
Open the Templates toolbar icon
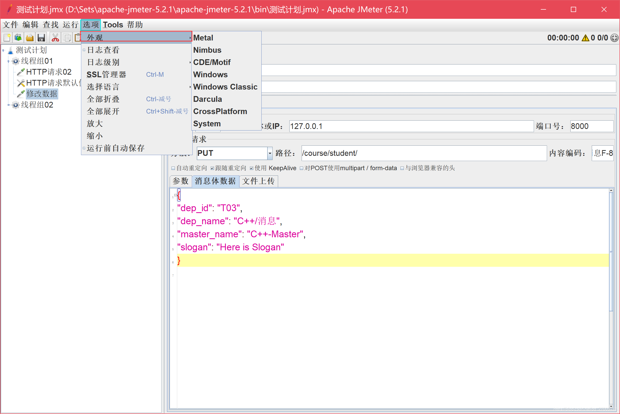click(x=18, y=38)
